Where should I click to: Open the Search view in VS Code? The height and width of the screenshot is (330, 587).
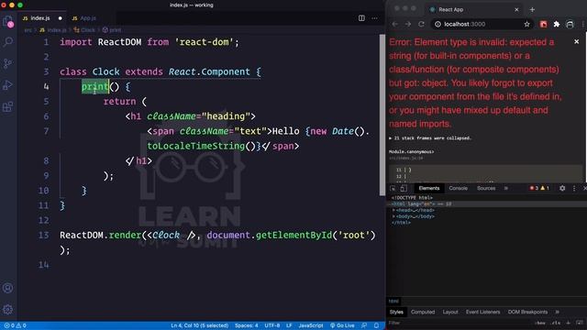[8, 41]
